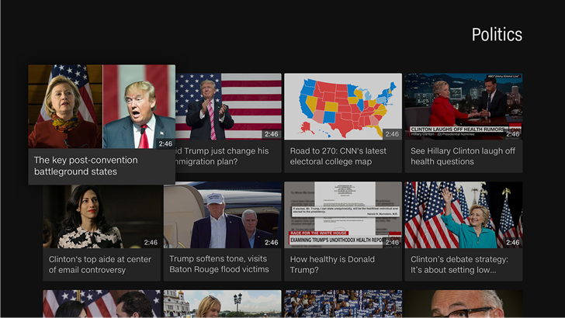Open Clinton's debate strategy video thumbnail
The width and height of the screenshot is (565, 318).
(463, 215)
